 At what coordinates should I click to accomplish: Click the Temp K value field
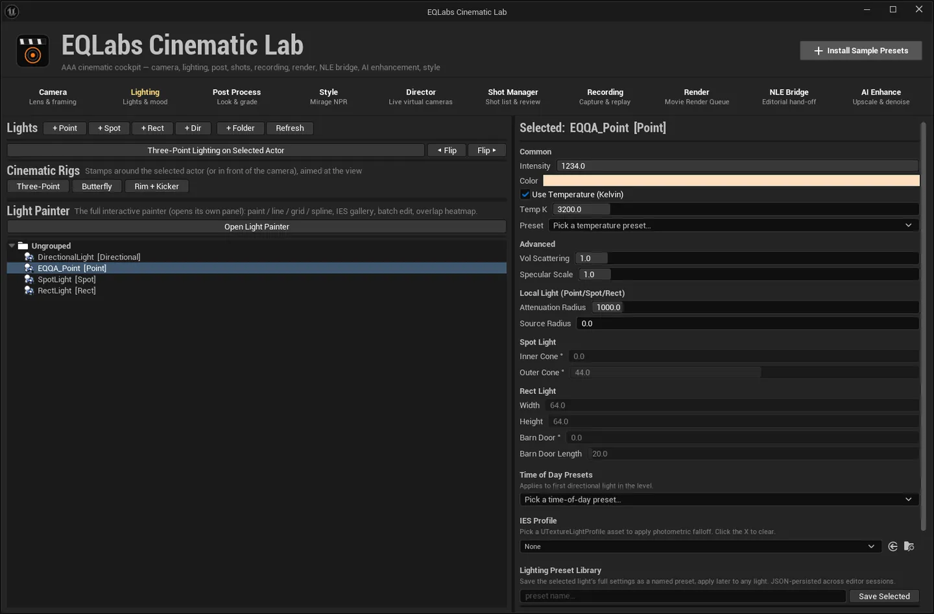click(x=736, y=209)
